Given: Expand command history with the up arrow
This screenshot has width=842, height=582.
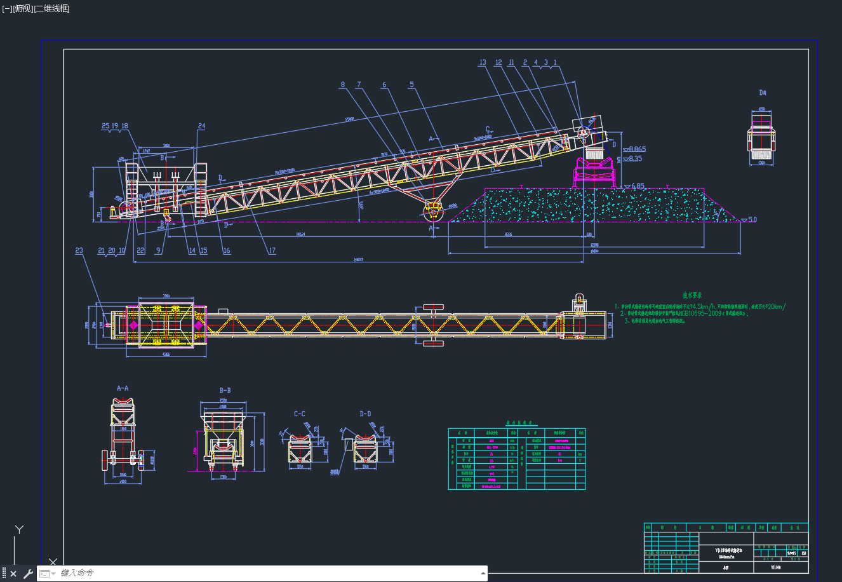Looking at the screenshot, I should click(x=483, y=574).
